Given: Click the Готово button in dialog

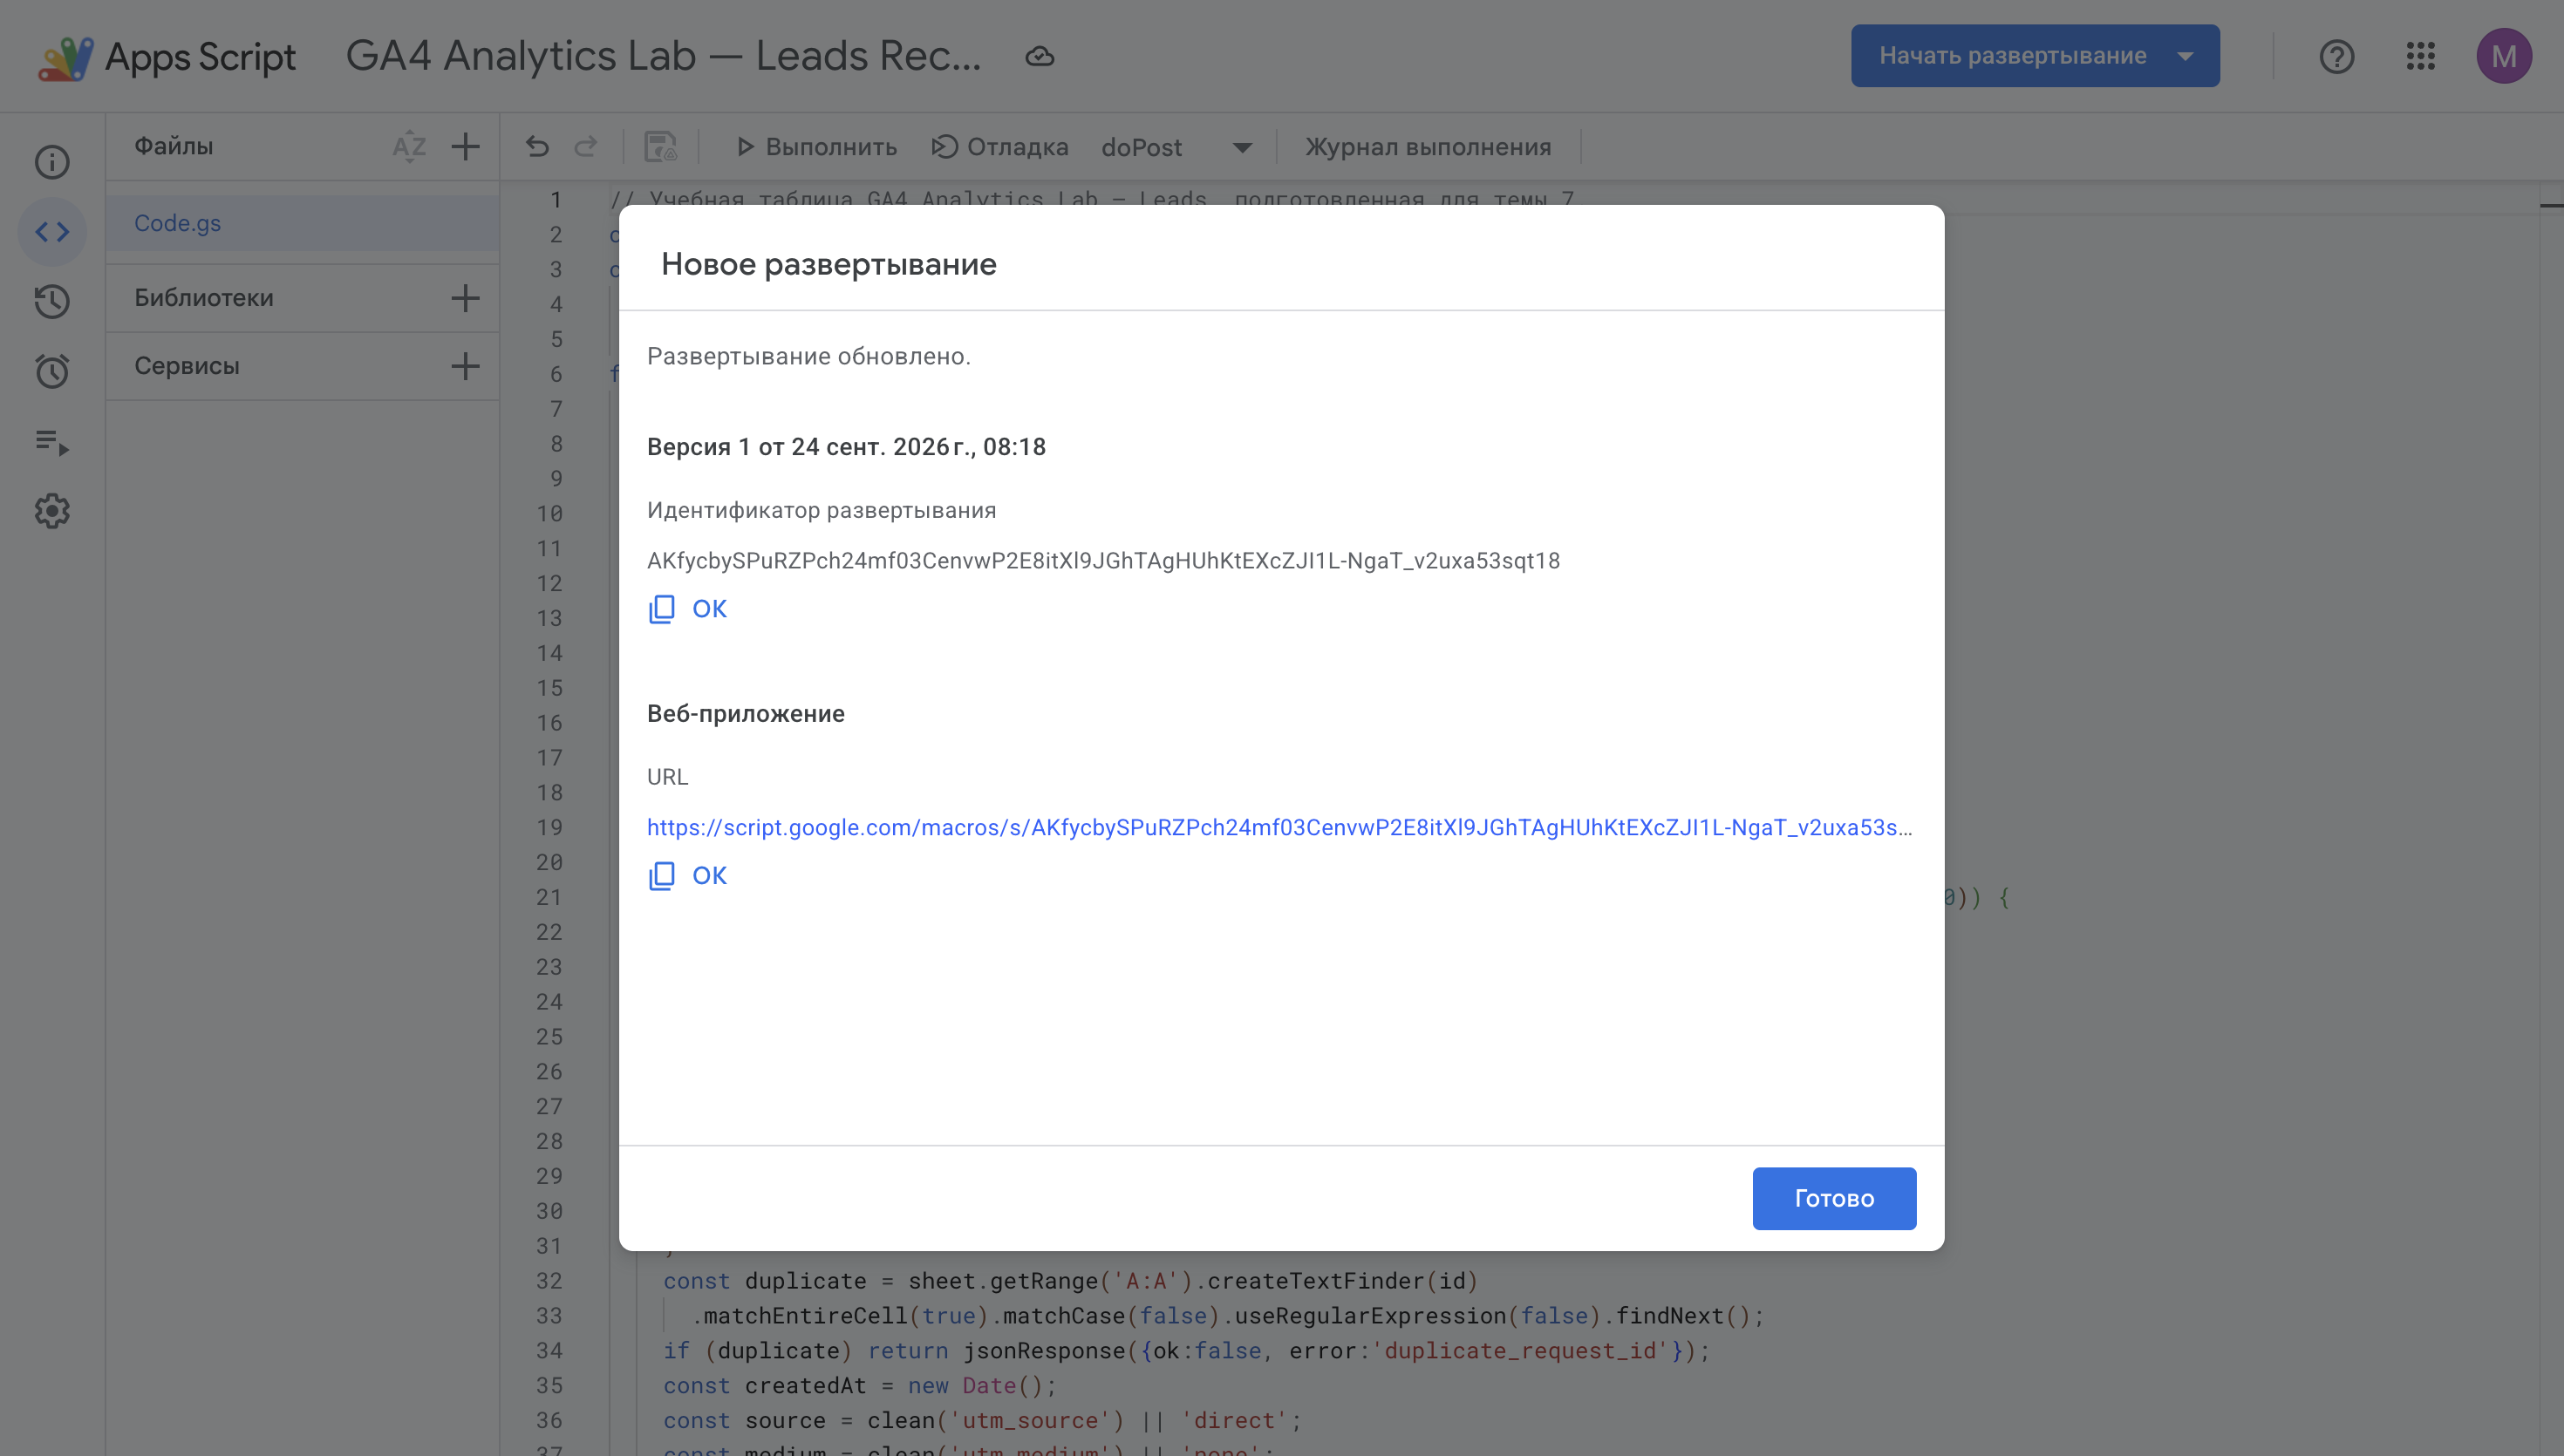Looking at the screenshot, I should click(x=1833, y=1198).
